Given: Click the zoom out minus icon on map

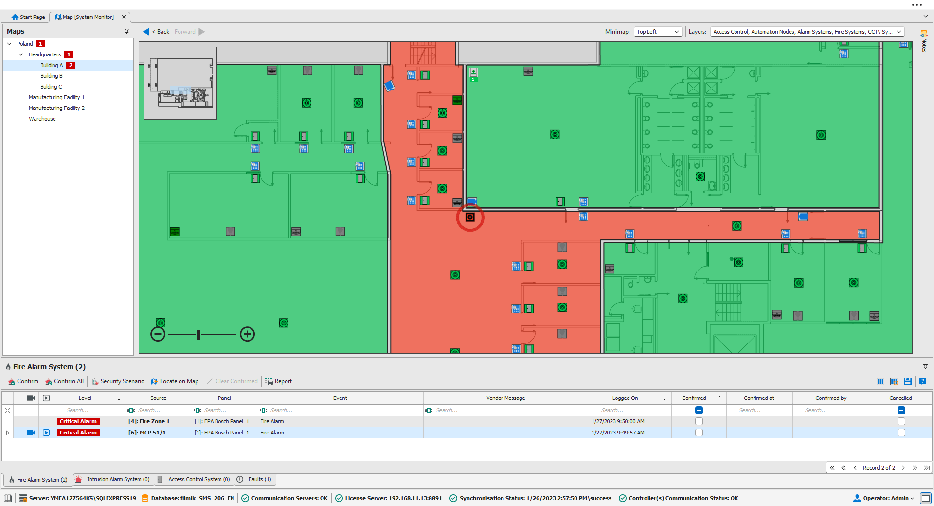Looking at the screenshot, I should 158,334.
